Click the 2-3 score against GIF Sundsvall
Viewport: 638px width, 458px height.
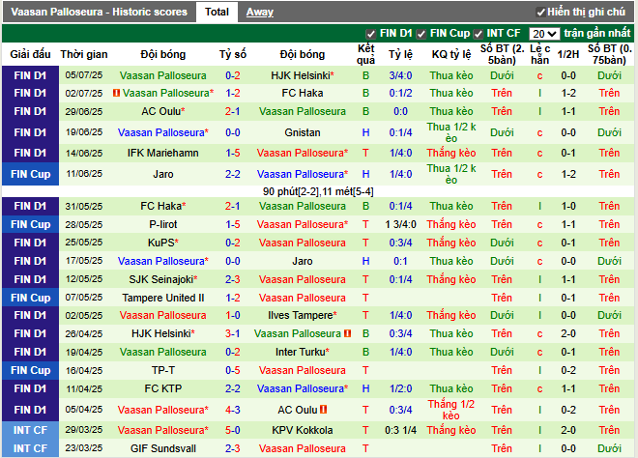coord(233,448)
